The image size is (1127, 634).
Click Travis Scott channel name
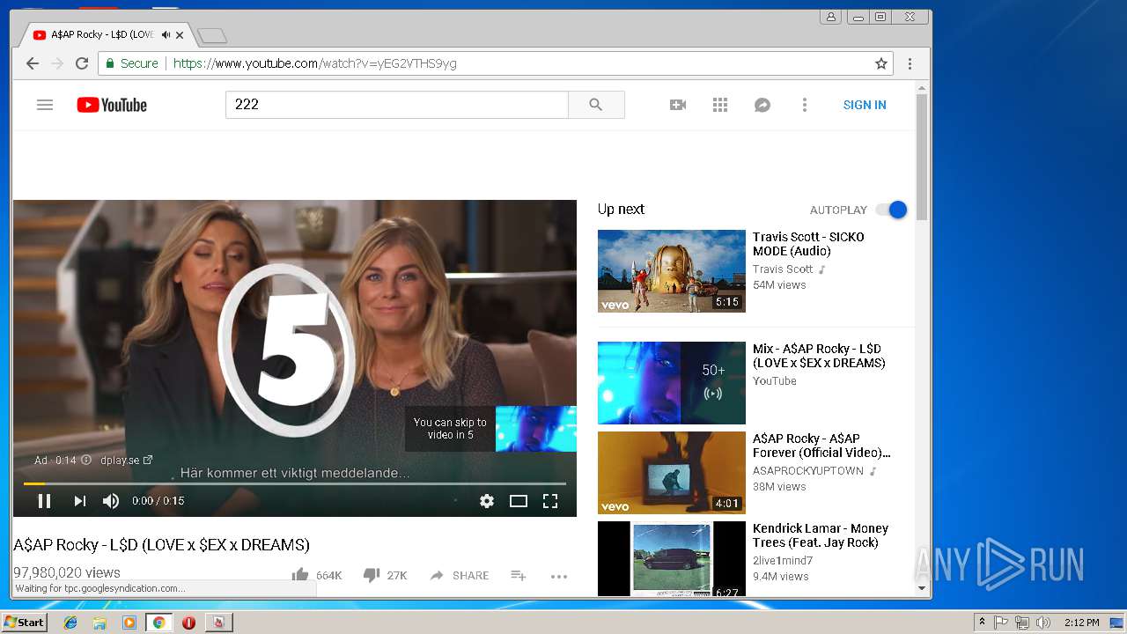(x=783, y=269)
